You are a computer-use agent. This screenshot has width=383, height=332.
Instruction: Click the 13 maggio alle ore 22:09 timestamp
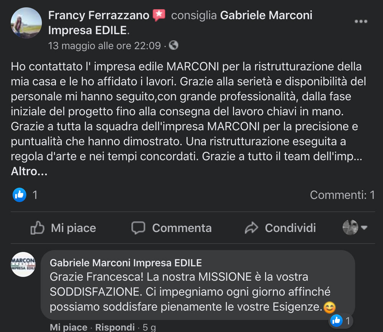[105, 46]
